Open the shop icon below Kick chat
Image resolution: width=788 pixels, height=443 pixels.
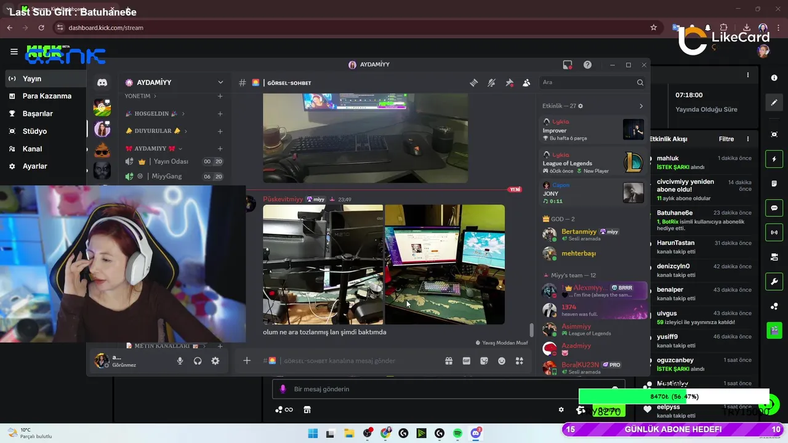(307, 410)
